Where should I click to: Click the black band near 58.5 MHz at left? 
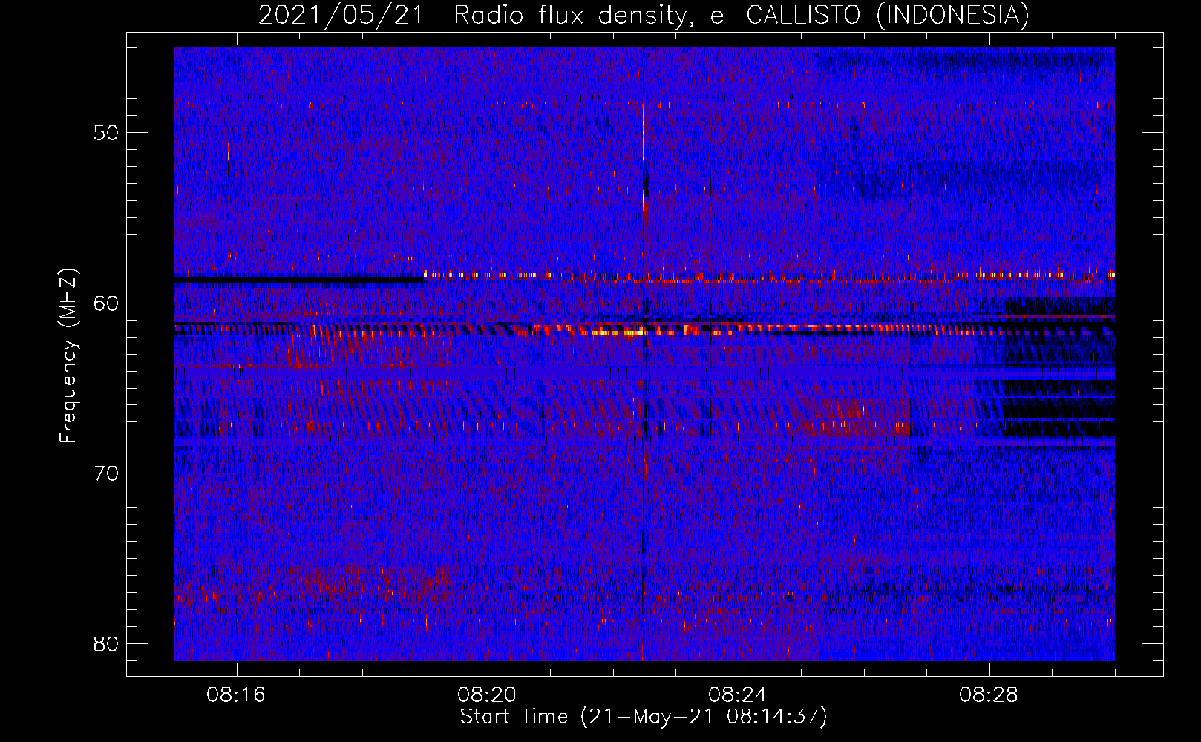pos(298,280)
